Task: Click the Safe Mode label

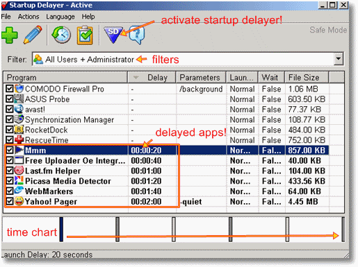Action: click(x=328, y=30)
